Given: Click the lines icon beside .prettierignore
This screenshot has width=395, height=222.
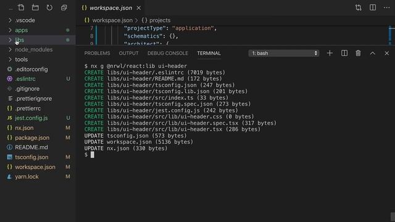Looking at the screenshot, I should (10, 99).
